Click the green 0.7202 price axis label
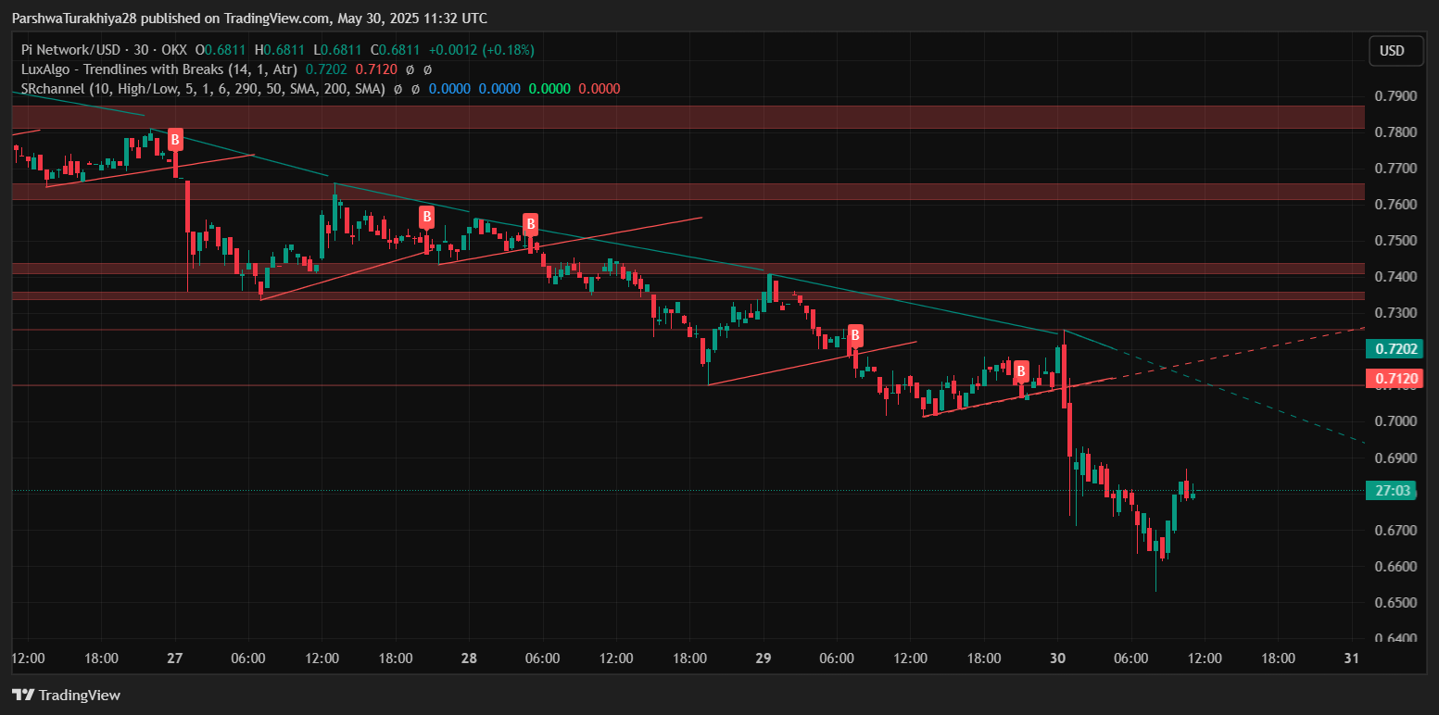This screenshot has height=715, width=1439. 1395,349
